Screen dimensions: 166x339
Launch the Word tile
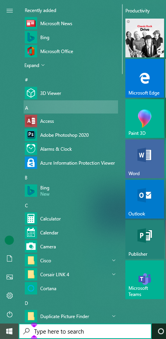tap(145, 159)
